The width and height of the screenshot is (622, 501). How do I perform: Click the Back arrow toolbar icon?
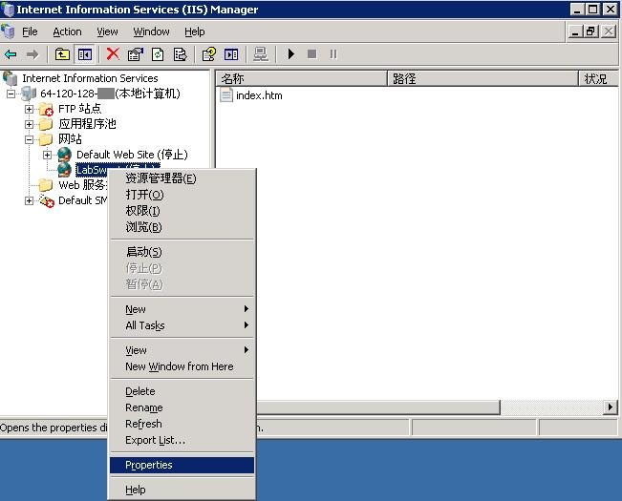tap(11, 54)
